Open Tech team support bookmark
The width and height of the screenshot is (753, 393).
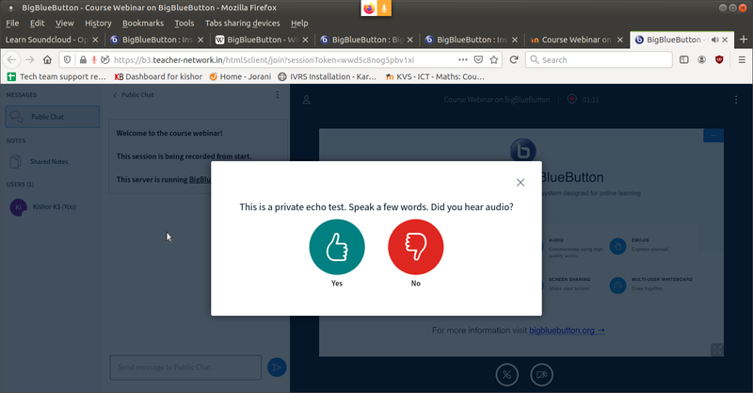(x=56, y=76)
